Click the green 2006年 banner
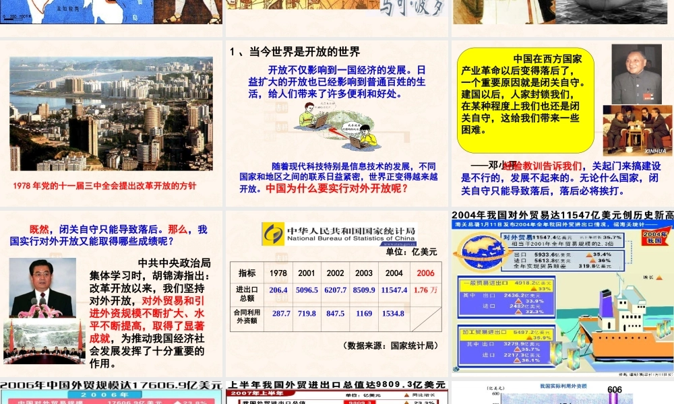Screen dimensions: 674x404 click(104, 395)
